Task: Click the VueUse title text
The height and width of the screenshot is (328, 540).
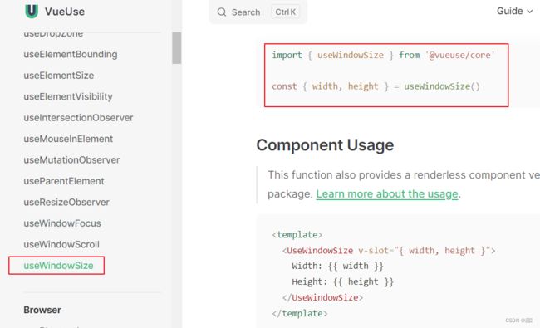Action: tap(65, 12)
